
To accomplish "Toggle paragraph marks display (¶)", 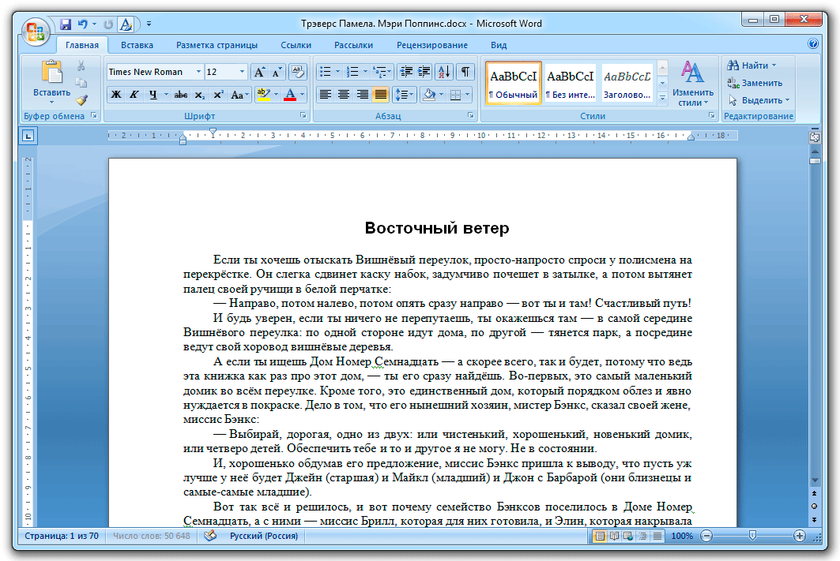I will [x=465, y=72].
